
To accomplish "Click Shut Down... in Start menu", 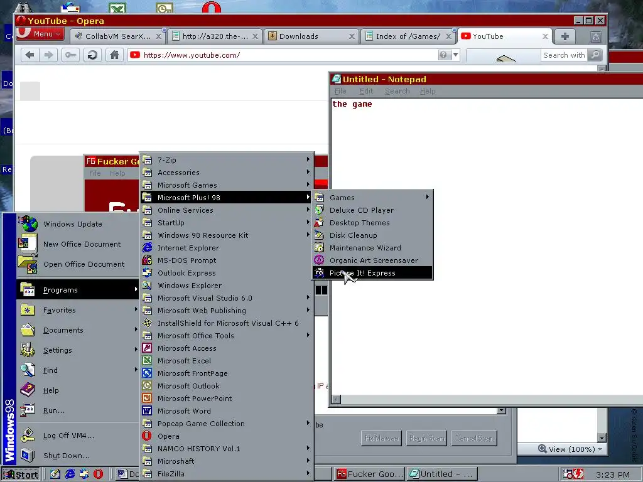I will [x=78, y=456].
